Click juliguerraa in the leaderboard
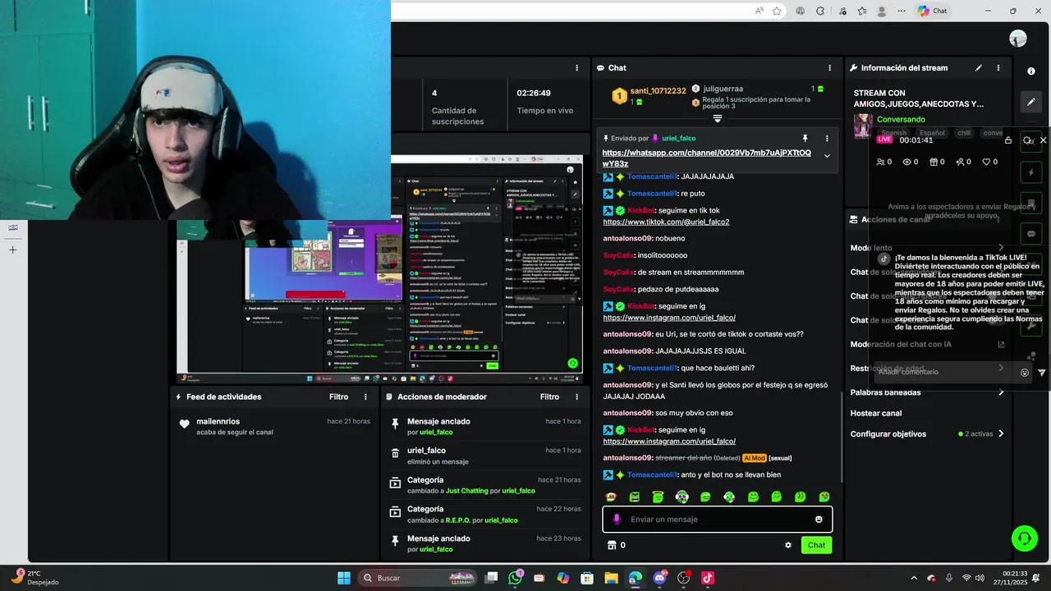Screen dimensions: 1051x591 723,89
